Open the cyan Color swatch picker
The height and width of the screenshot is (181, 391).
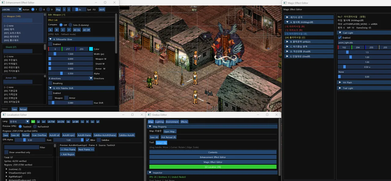click(x=91, y=49)
